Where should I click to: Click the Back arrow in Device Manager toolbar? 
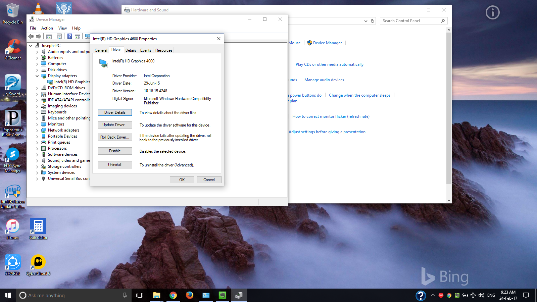click(31, 37)
